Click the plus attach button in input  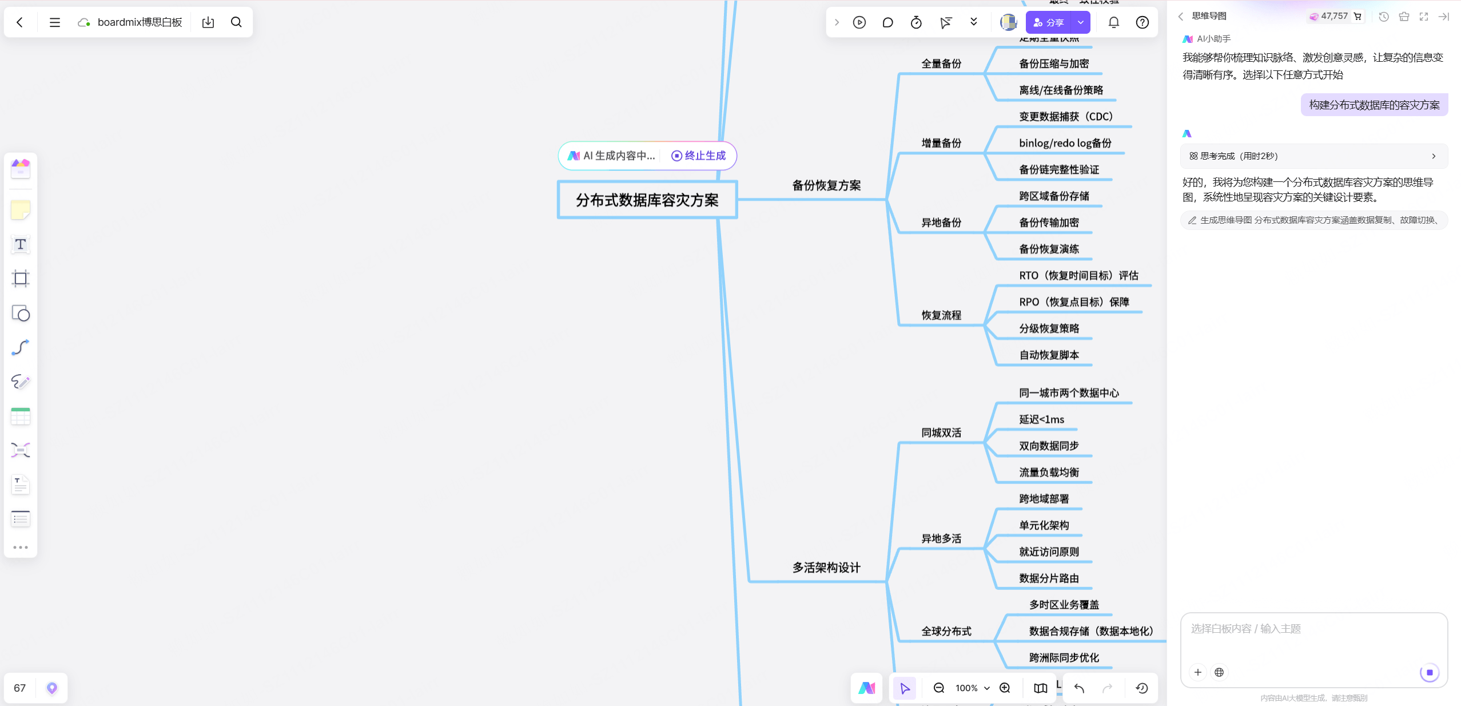(1198, 672)
